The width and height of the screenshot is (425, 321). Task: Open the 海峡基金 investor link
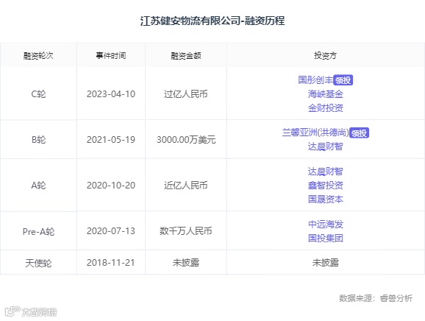pyautogui.click(x=325, y=94)
